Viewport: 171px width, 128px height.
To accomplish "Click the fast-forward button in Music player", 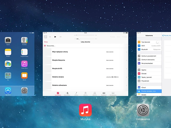I will [61, 37].
